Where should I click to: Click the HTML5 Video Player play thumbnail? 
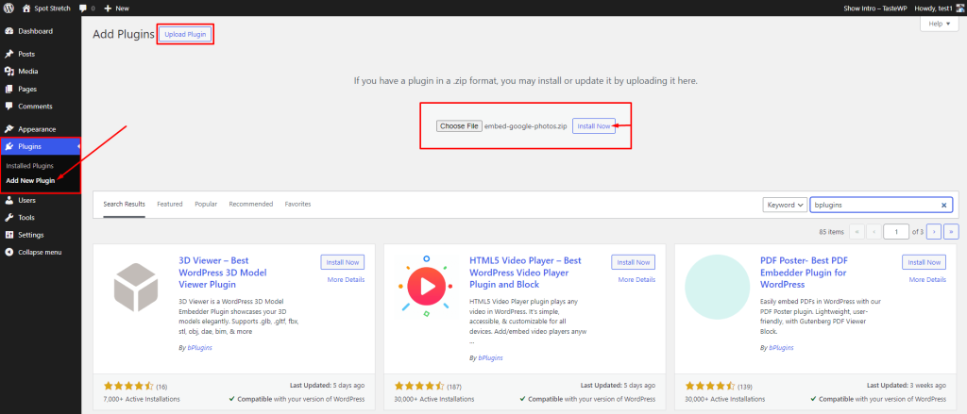425,287
